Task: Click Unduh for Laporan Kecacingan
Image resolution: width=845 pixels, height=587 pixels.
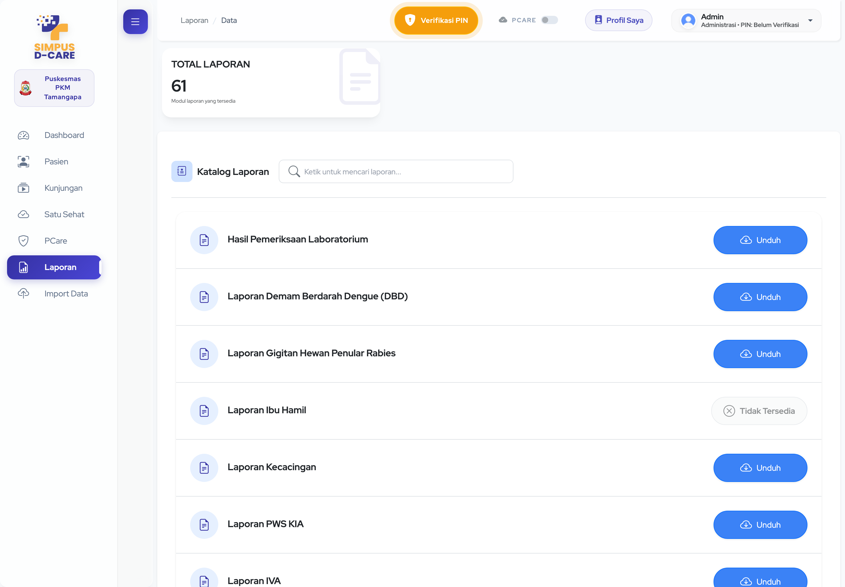Action: pos(760,468)
